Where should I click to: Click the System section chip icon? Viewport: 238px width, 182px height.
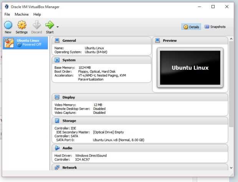point(57,60)
